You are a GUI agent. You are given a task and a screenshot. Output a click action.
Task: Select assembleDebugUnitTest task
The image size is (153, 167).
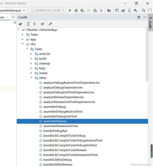click(60, 116)
